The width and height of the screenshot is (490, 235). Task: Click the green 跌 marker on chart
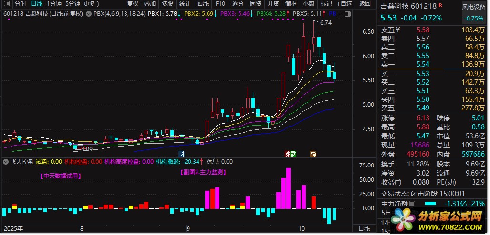tap(293, 154)
